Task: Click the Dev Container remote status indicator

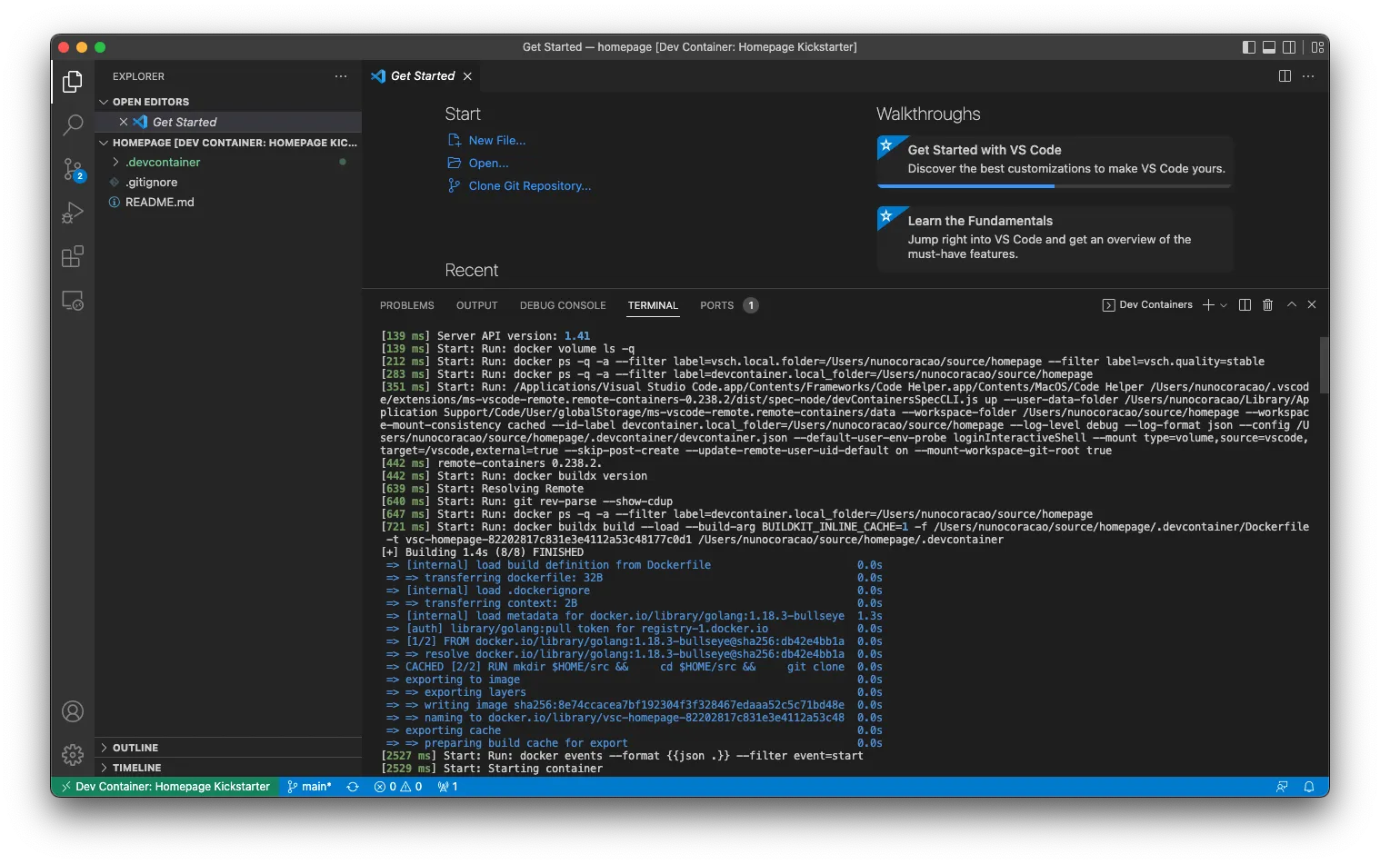Action: pyautogui.click(x=165, y=787)
